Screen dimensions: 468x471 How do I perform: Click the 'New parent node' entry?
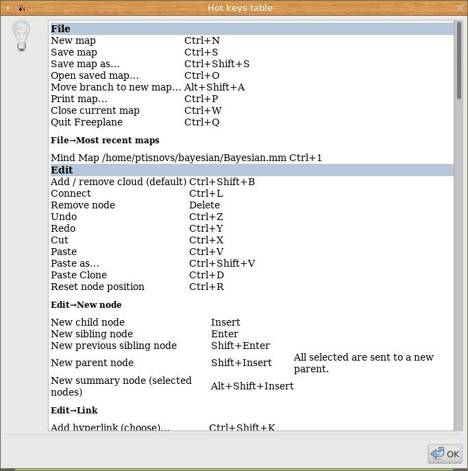pyautogui.click(x=92, y=363)
